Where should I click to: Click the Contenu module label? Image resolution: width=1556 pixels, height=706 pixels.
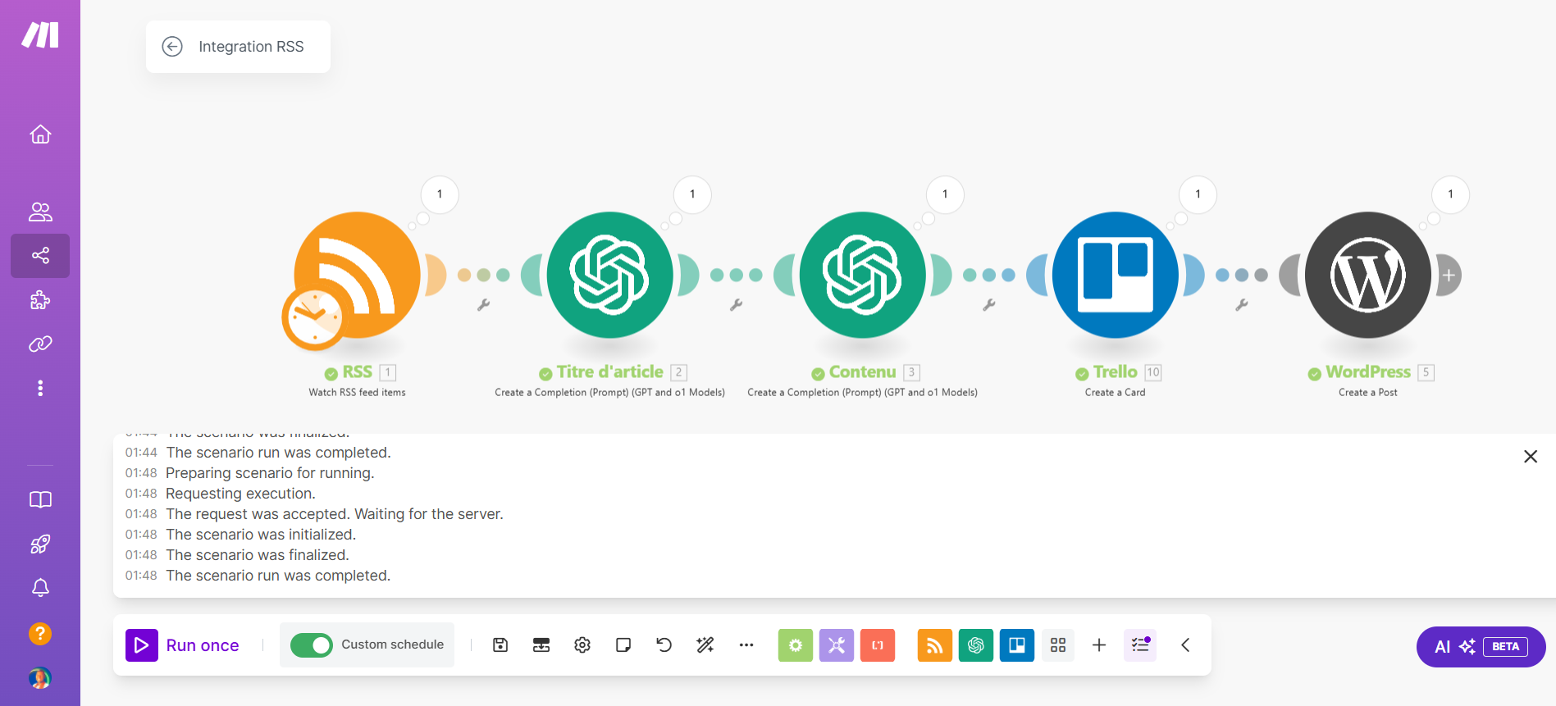pyautogui.click(x=863, y=372)
